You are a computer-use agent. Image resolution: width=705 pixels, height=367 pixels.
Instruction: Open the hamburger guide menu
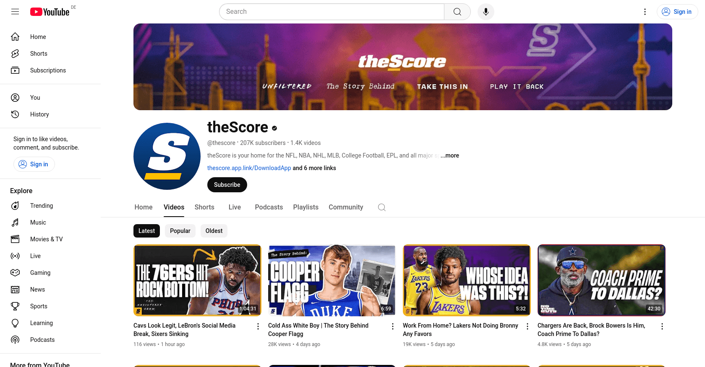[x=15, y=12]
